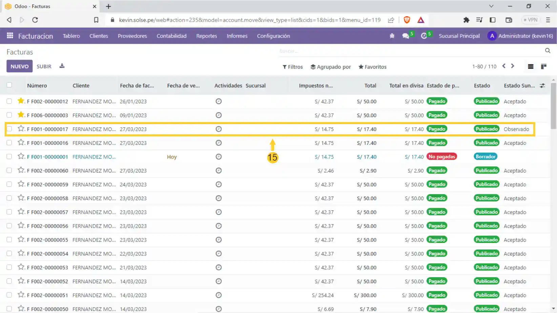The width and height of the screenshot is (557, 313).
Task: Open the apps grid menu icon
Action: [10, 36]
